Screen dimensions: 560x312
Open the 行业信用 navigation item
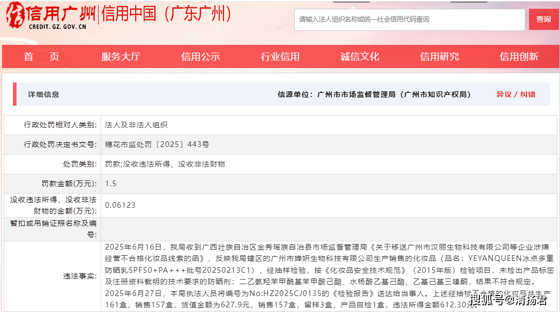click(280, 57)
